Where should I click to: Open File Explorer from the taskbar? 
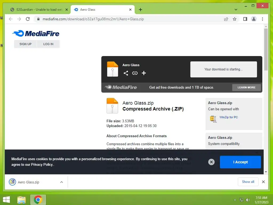tap(22, 200)
